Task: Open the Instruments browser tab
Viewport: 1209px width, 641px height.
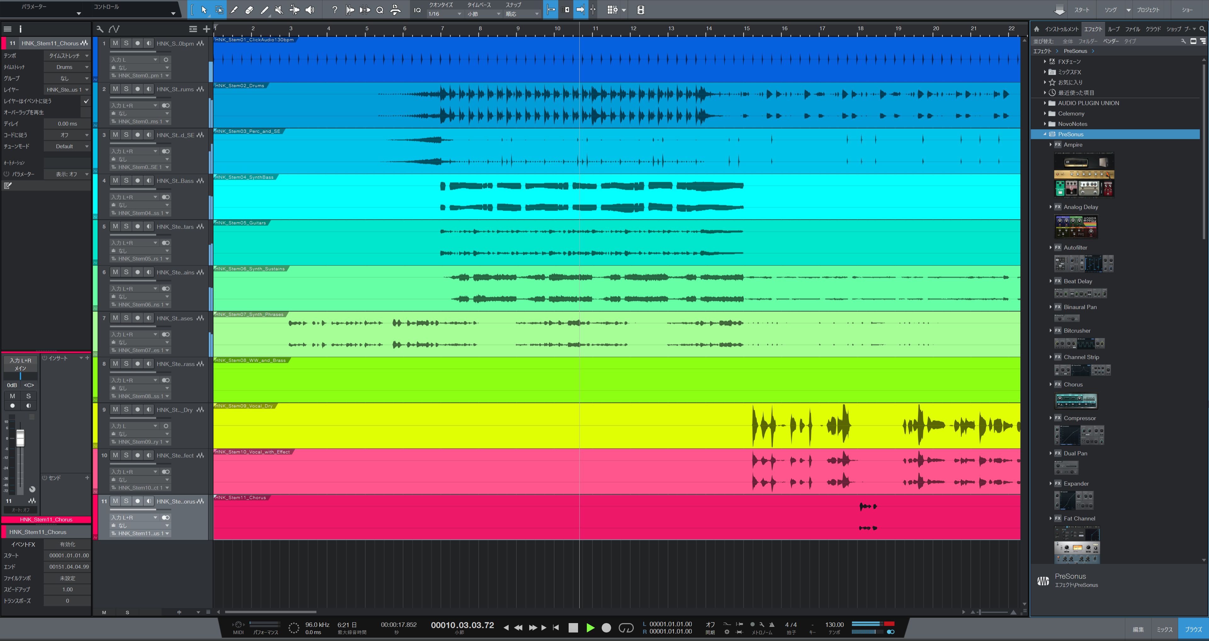Action: (1062, 29)
